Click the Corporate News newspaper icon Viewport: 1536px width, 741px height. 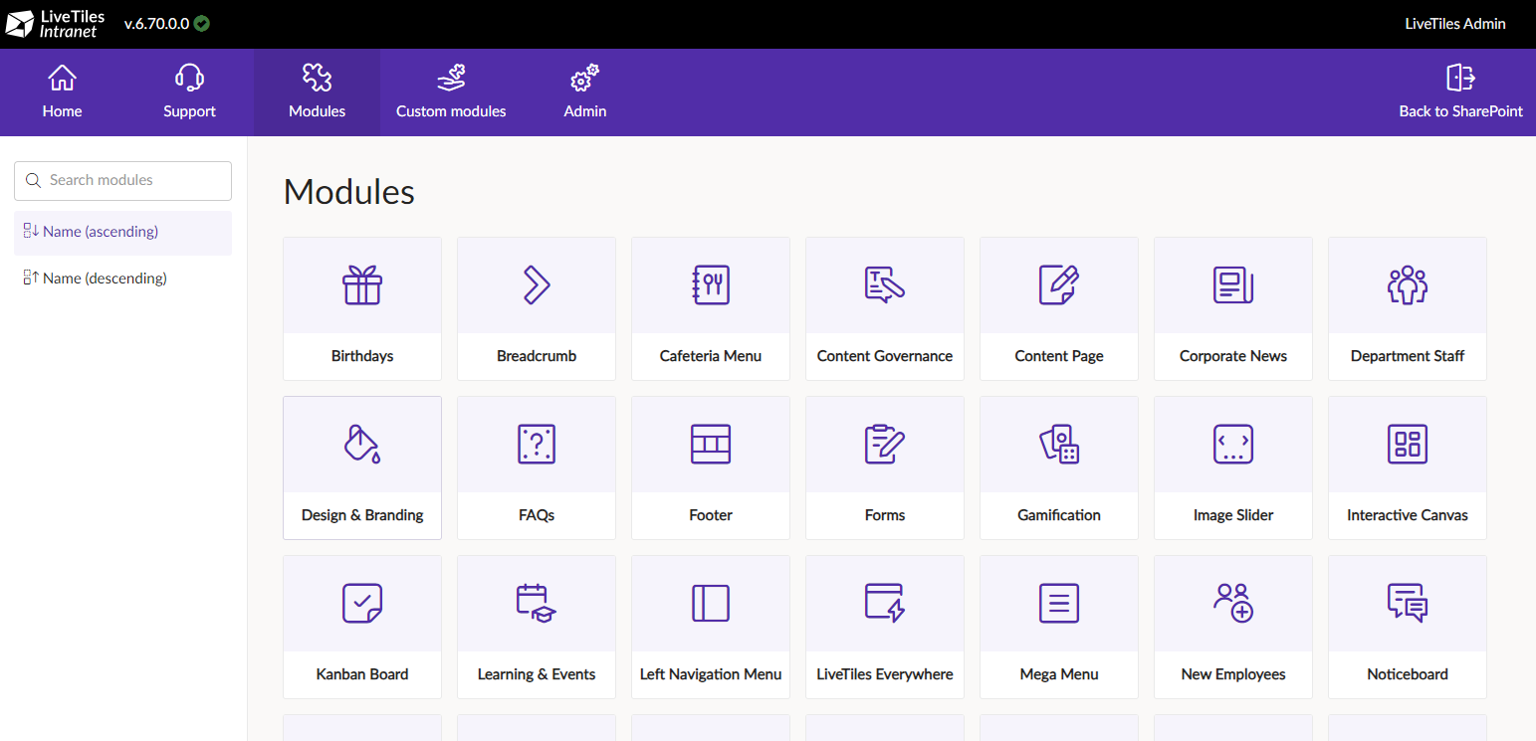click(x=1233, y=285)
